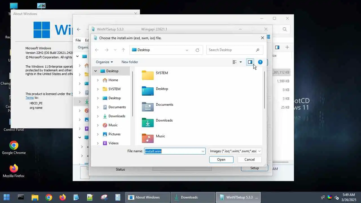Click the forward arrow in the file dialog
Viewport: 361px width, 203px height.
click(106, 50)
